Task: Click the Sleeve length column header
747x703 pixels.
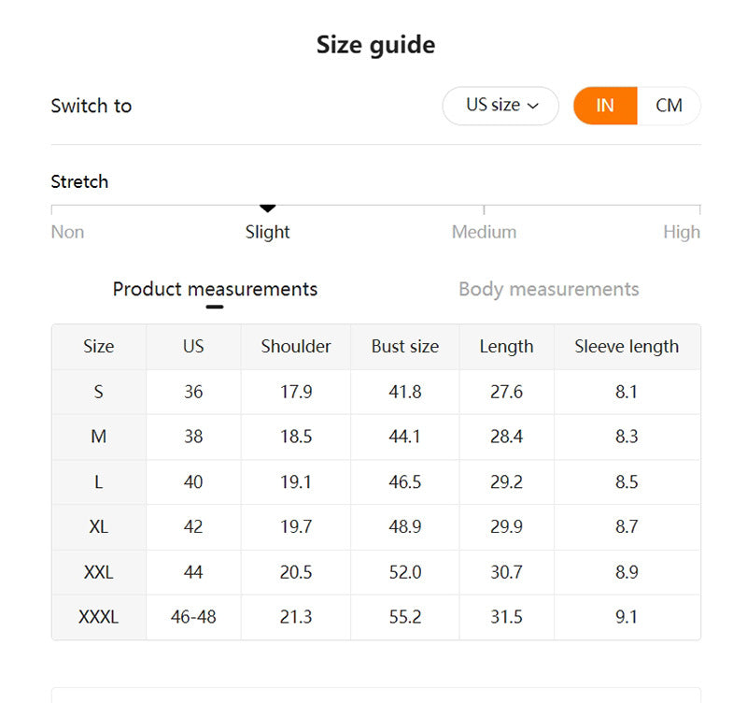Action: 627,347
